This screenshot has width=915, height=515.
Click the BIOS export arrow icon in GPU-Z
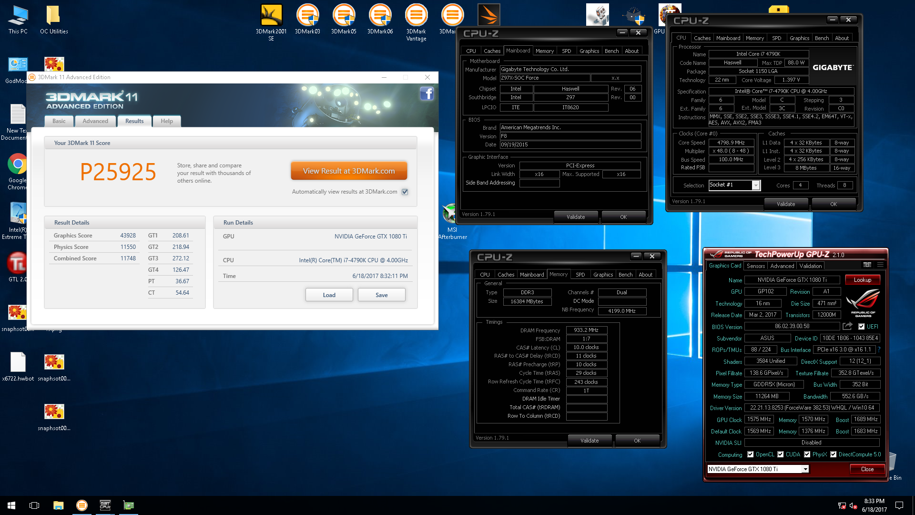coord(847,326)
